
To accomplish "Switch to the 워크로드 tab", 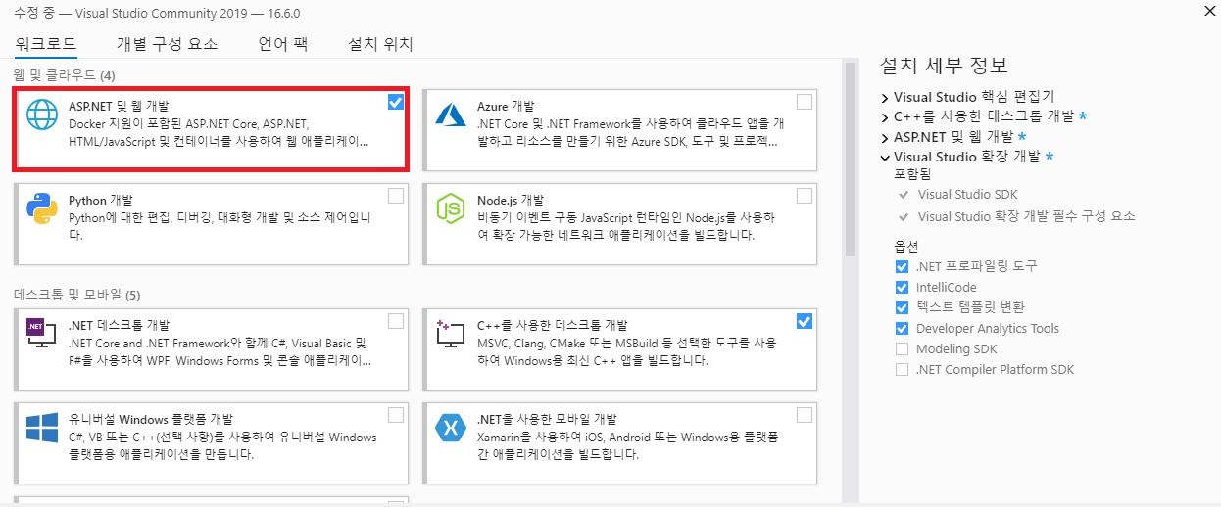I will (46, 44).
